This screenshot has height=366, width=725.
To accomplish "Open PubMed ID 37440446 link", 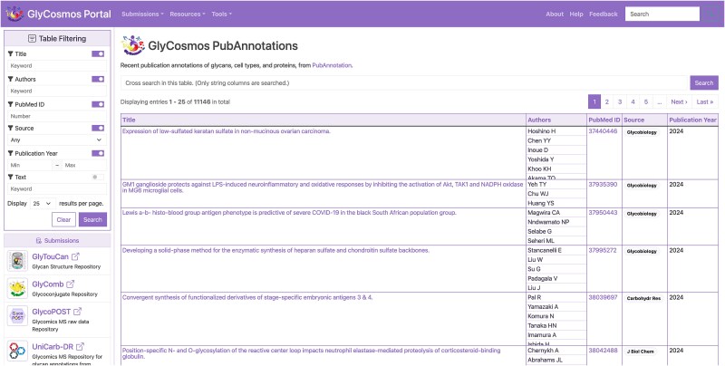I will click(x=603, y=131).
